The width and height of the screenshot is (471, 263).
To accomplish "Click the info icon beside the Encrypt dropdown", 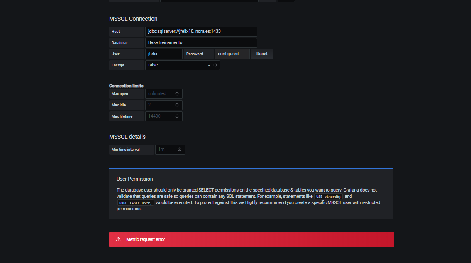I will (215, 65).
